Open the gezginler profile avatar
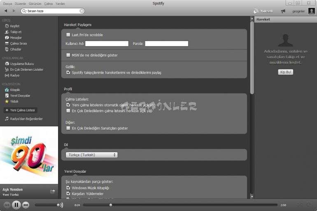 pyautogui.click(x=311, y=11)
